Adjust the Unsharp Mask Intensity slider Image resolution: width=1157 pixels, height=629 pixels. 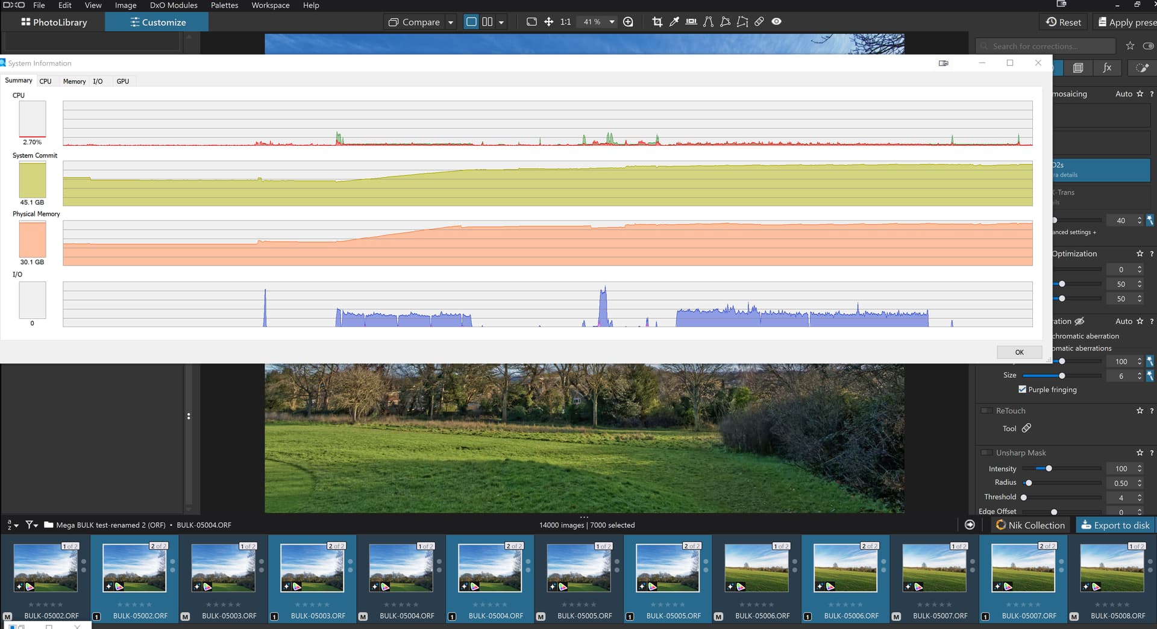pyautogui.click(x=1049, y=469)
